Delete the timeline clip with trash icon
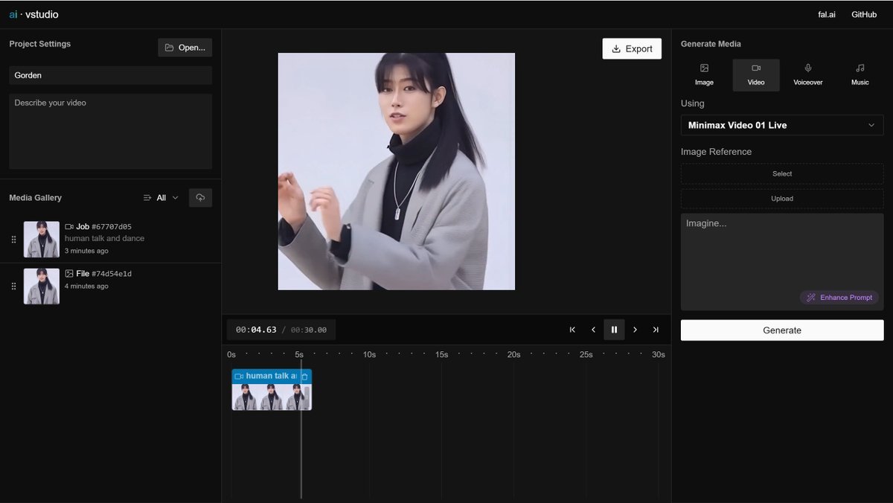 coord(304,377)
